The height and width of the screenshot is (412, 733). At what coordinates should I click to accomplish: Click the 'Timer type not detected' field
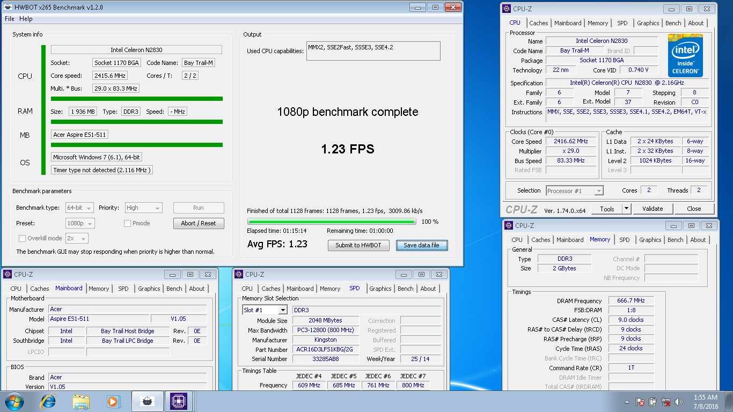pyautogui.click(x=102, y=170)
